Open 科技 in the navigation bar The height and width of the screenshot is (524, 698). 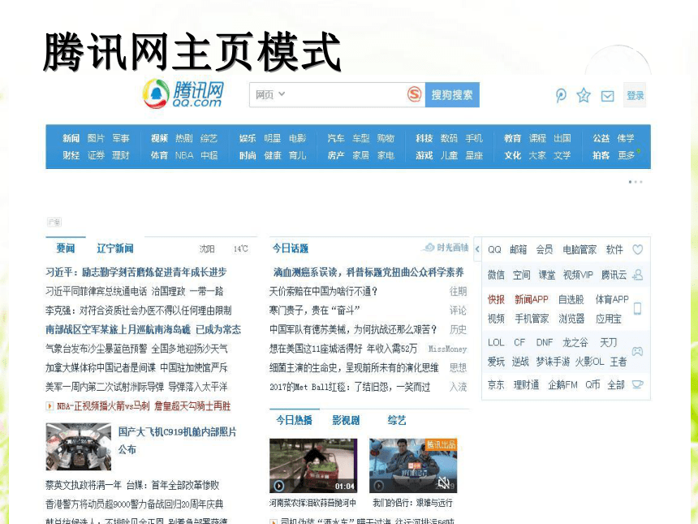424,138
